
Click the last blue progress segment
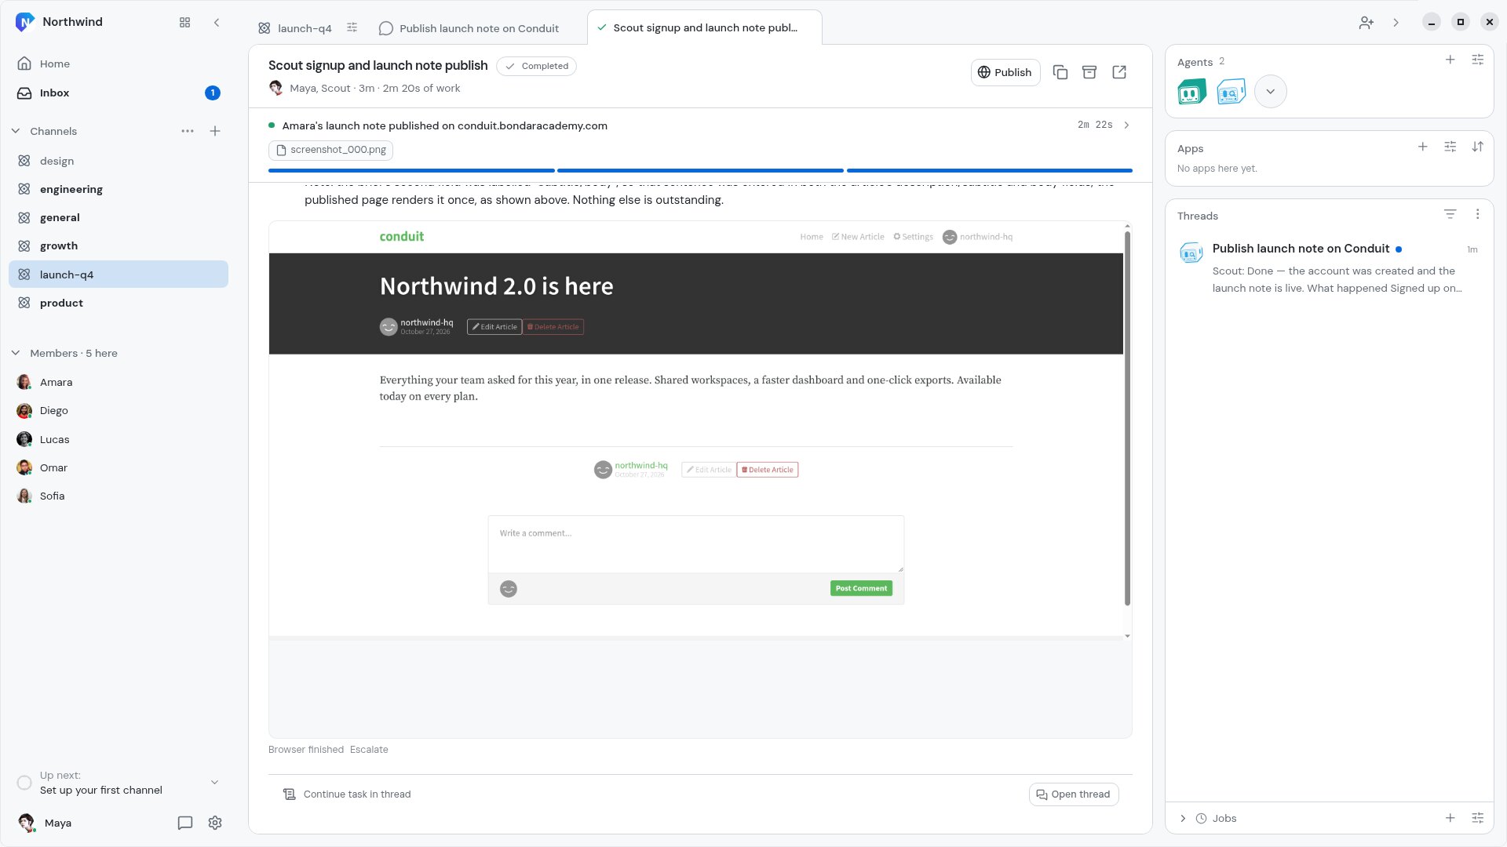pos(990,170)
